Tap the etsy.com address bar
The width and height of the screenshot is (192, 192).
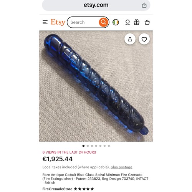96,5
